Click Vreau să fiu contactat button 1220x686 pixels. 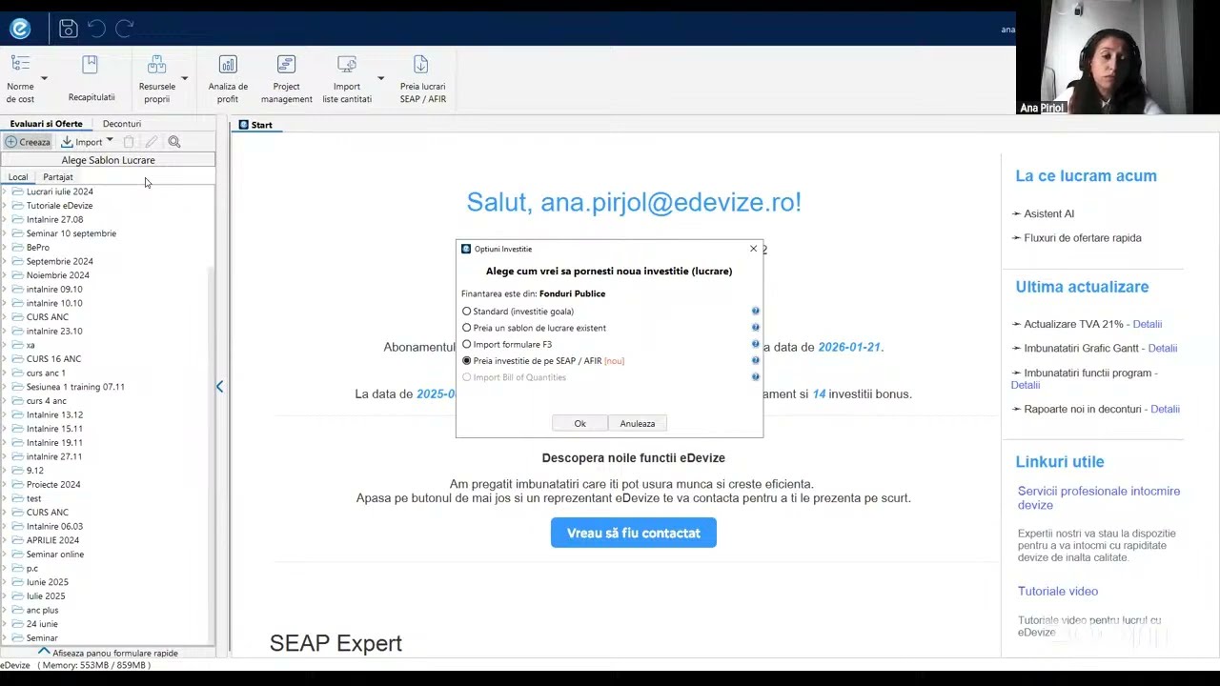tap(634, 533)
